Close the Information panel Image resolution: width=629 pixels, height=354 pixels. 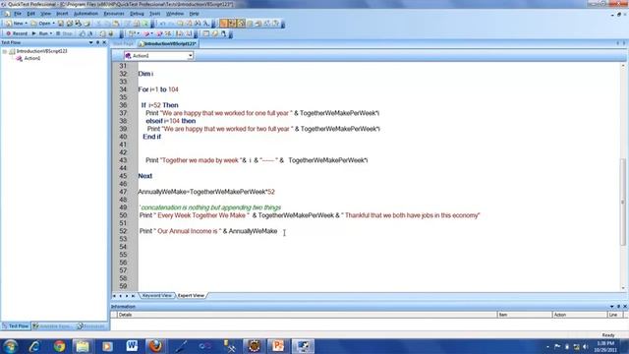[625, 307]
